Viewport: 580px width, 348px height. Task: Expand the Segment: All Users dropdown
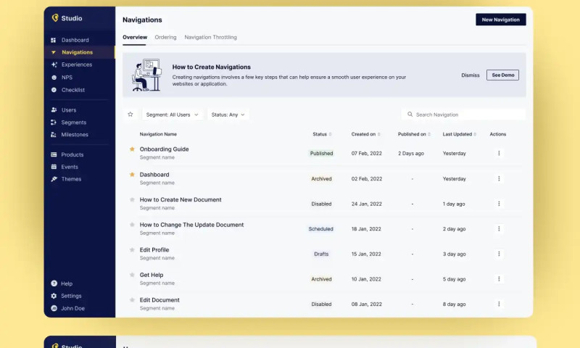pos(172,115)
